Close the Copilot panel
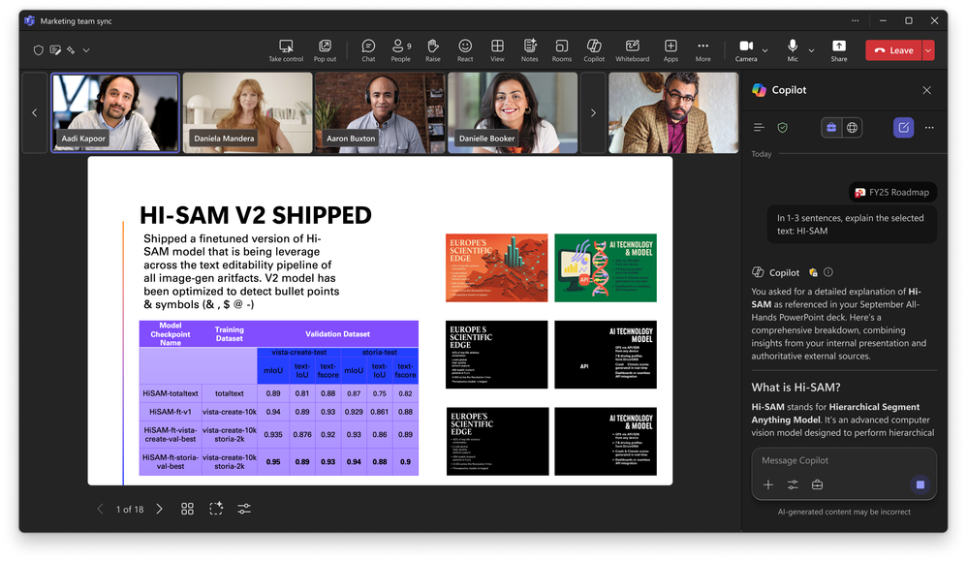This screenshot has width=967, height=561. (926, 90)
